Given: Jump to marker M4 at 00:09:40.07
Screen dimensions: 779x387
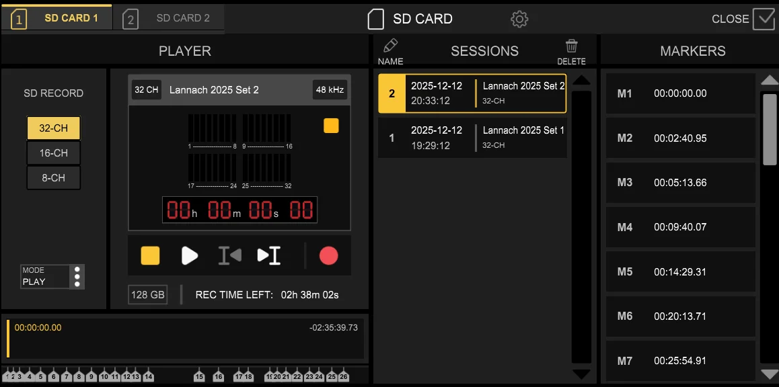Looking at the screenshot, I should coord(681,227).
